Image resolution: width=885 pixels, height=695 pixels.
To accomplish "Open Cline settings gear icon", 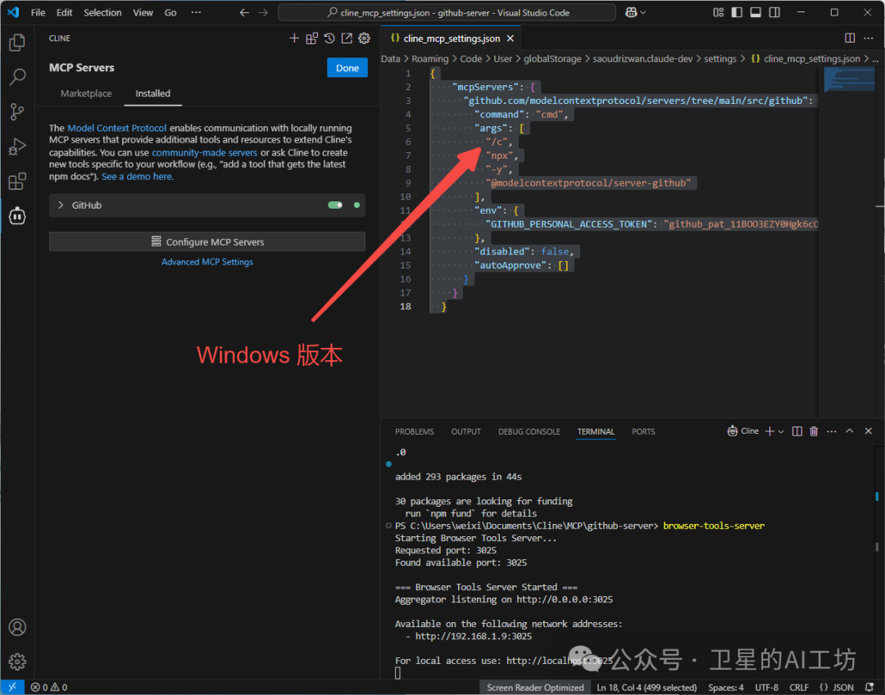I will coord(364,38).
